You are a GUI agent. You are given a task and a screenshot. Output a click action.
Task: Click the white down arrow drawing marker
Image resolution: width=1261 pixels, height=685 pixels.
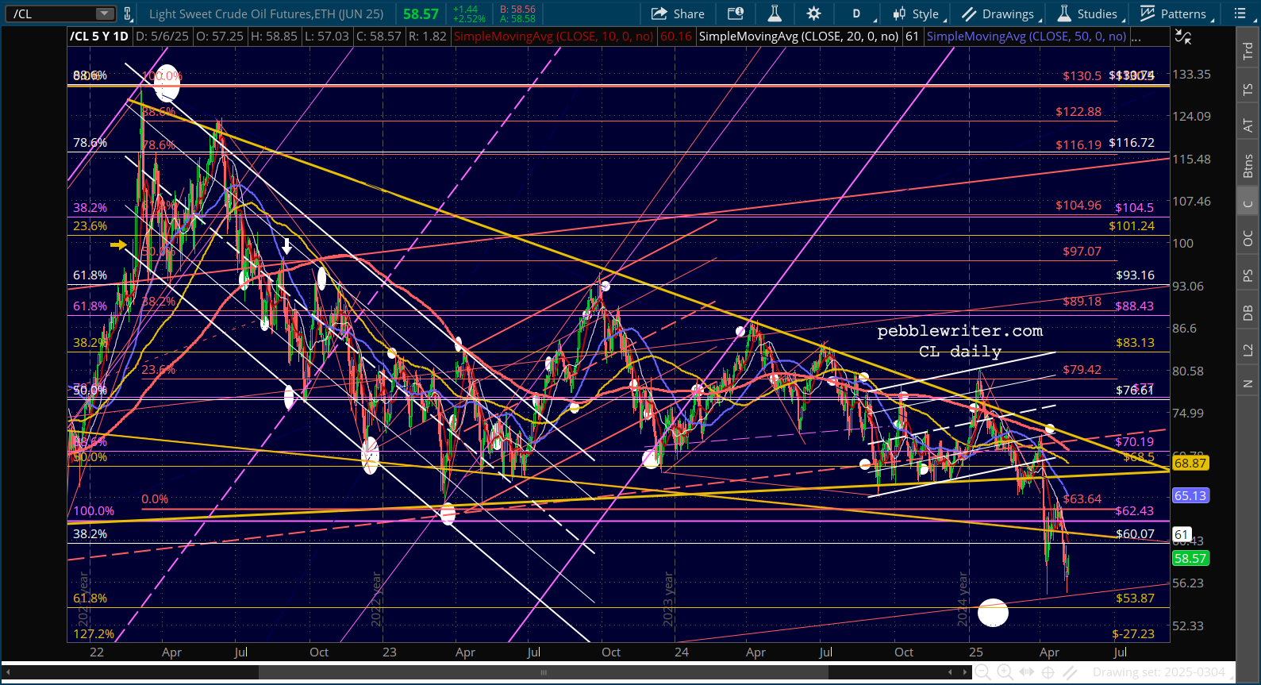coord(286,246)
